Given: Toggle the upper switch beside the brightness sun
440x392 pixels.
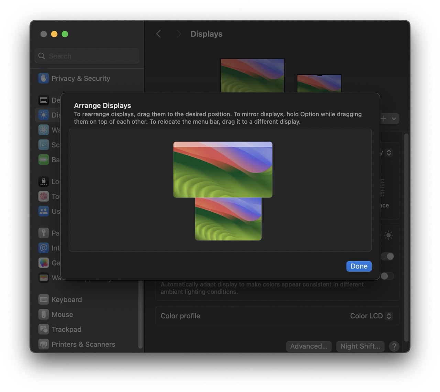Looking at the screenshot, I should [x=388, y=256].
